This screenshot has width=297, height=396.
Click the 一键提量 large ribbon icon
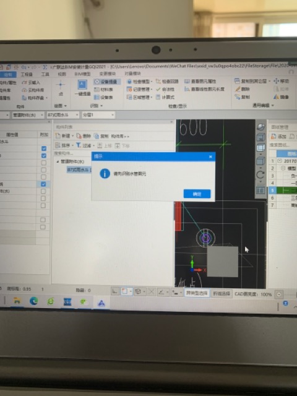pos(82,85)
